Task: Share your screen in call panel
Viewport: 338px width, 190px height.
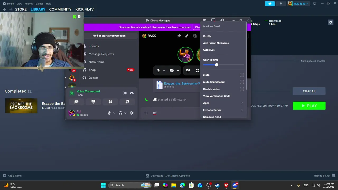Action: [x=188, y=70]
